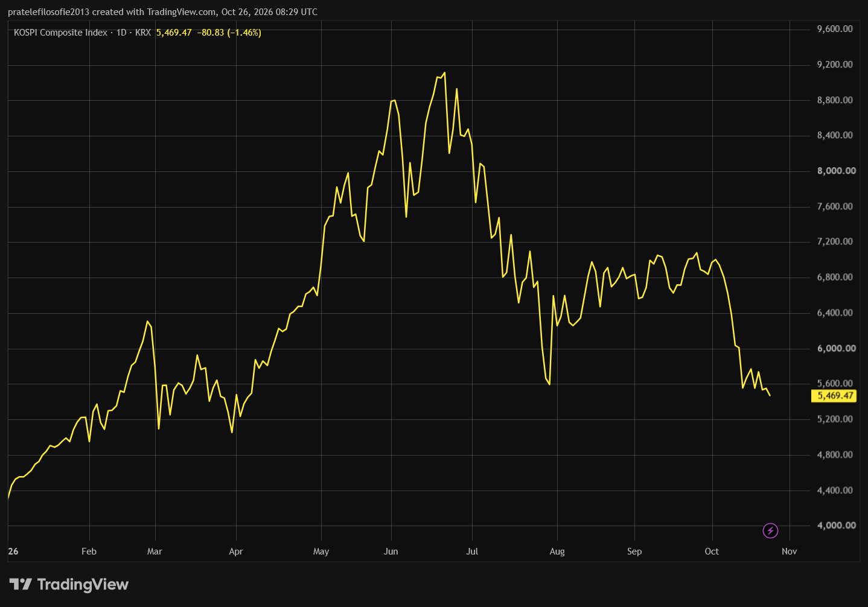This screenshot has width=868, height=607.
Task: Click the 7,200.00 price axis label
Action: tap(835, 241)
